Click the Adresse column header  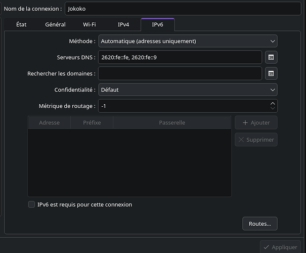click(49, 122)
